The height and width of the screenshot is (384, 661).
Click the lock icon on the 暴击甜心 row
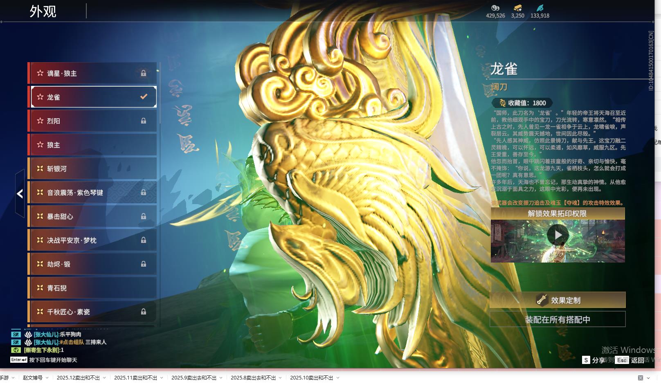click(x=144, y=216)
